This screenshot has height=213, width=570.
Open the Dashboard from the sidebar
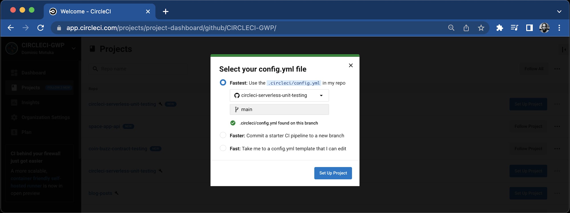point(33,73)
